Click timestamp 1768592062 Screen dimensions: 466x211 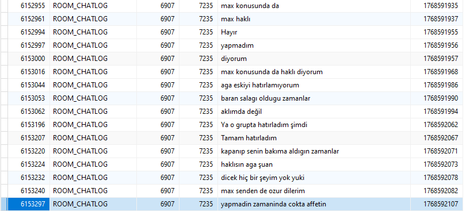tap(437, 125)
